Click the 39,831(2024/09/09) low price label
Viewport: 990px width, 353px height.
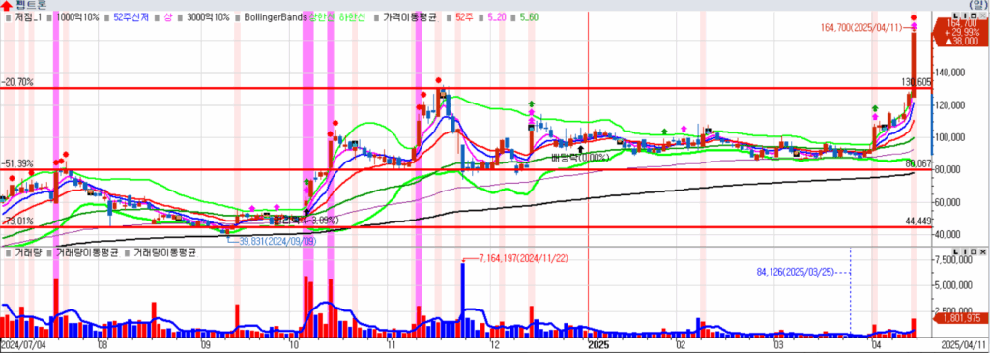pos(277,241)
